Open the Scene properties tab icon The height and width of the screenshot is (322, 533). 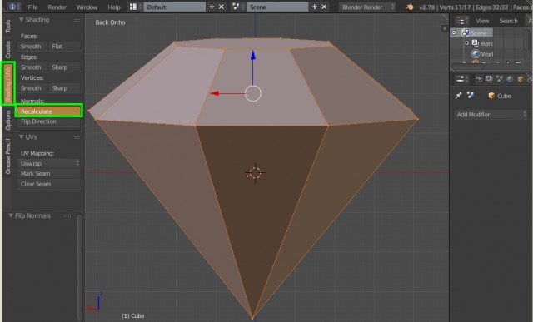[500, 80]
